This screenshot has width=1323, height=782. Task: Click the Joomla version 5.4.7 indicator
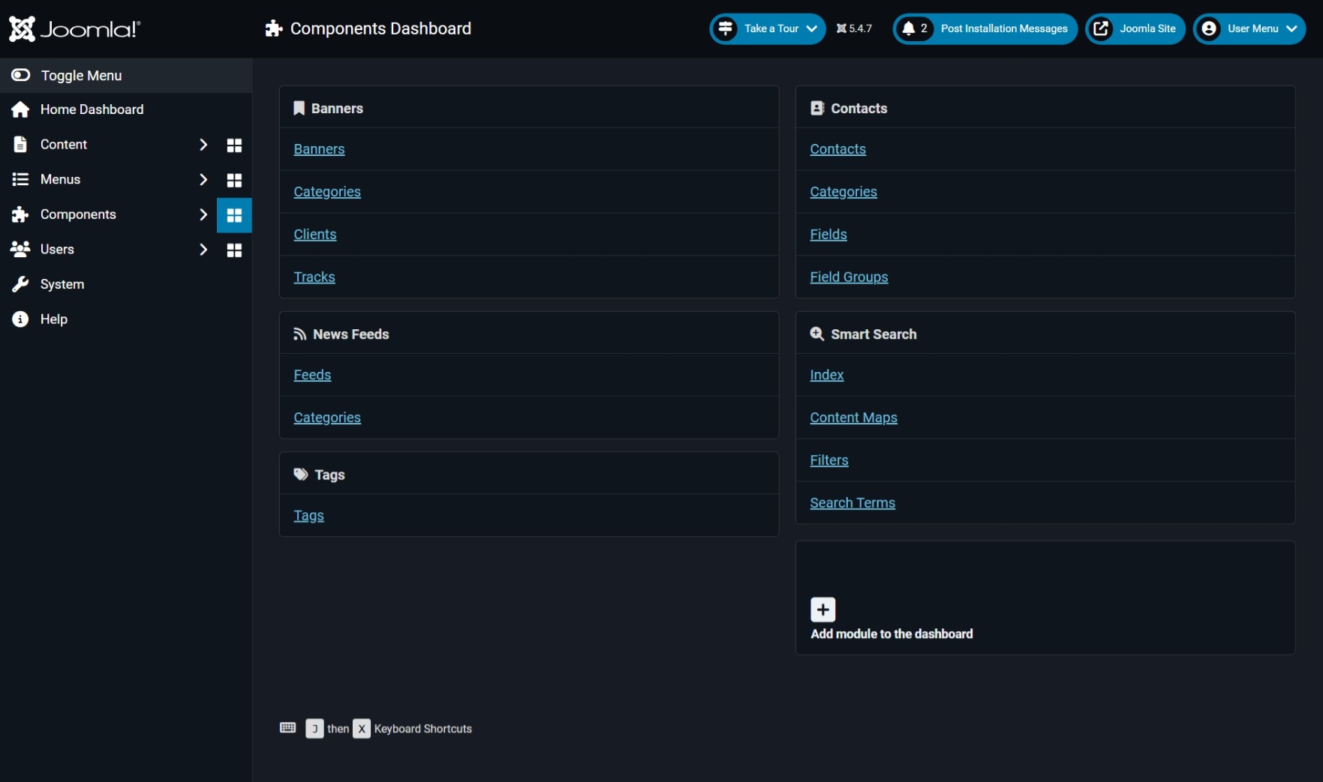854,28
